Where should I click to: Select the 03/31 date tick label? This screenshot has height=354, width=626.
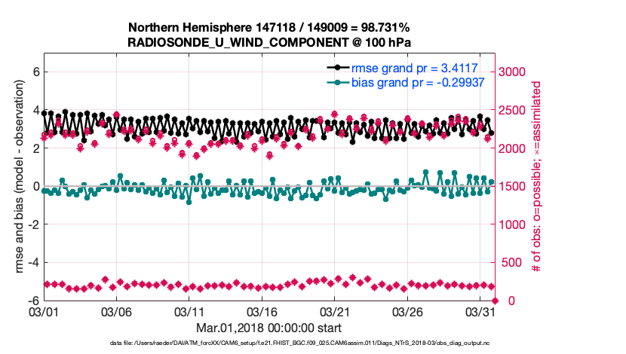[480, 311]
